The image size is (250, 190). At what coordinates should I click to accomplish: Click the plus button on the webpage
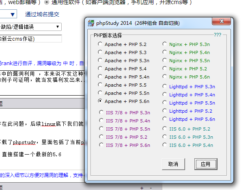click(x=142, y=188)
